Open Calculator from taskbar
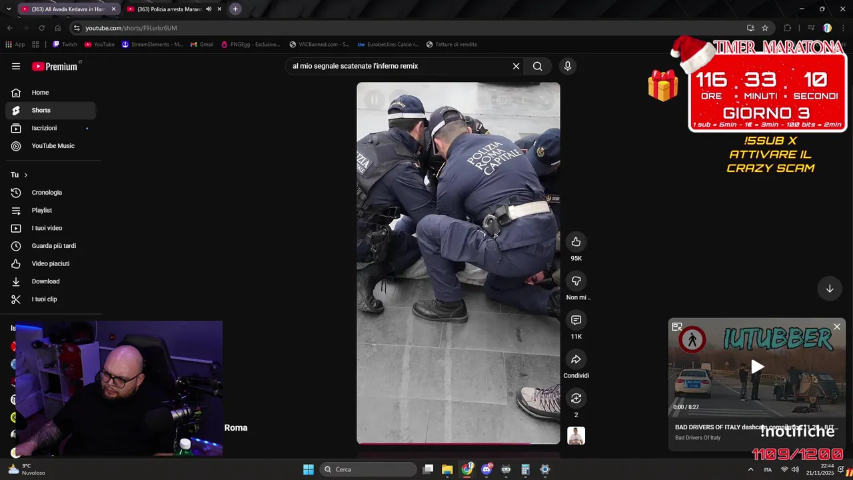This screenshot has width=853, height=480. click(x=525, y=469)
